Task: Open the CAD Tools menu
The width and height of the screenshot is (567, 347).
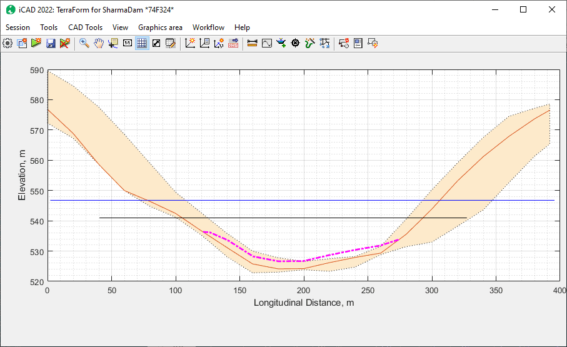Action: 85,28
